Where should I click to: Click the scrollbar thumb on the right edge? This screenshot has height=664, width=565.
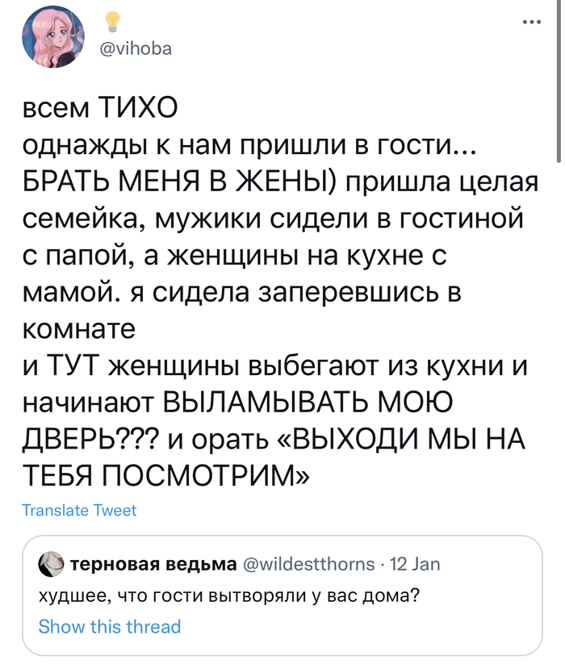tap(557, 81)
